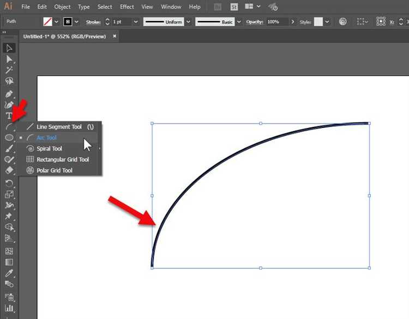Click the stroke color swatch
This screenshot has width=409, height=319.
coord(68,22)
